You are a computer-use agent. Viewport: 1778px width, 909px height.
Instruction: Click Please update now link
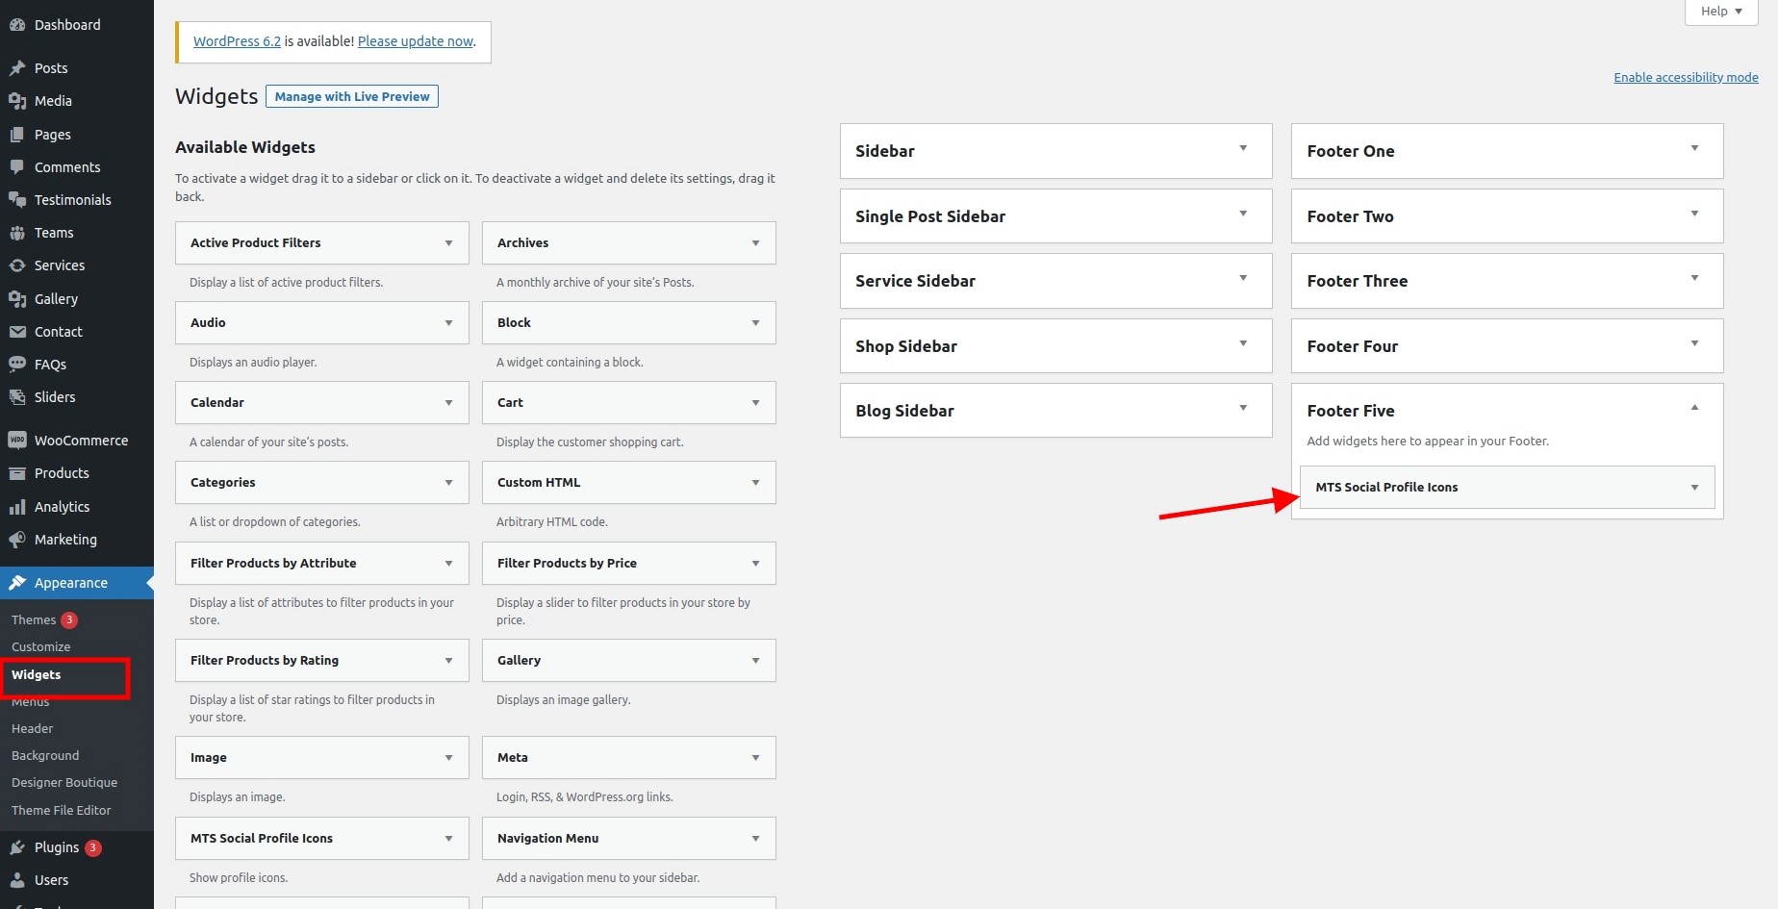pyautogui.click(x=416, y=41)
